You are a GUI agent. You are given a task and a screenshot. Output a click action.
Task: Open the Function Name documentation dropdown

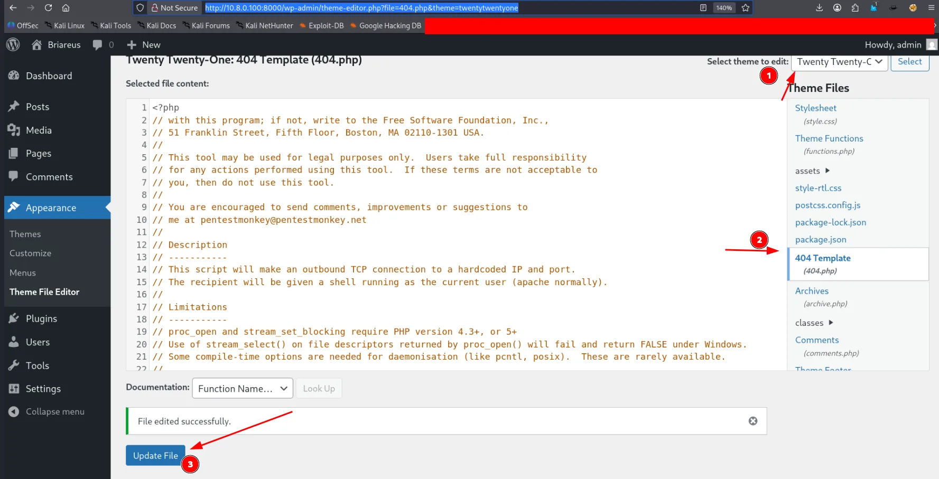(243, 389)
